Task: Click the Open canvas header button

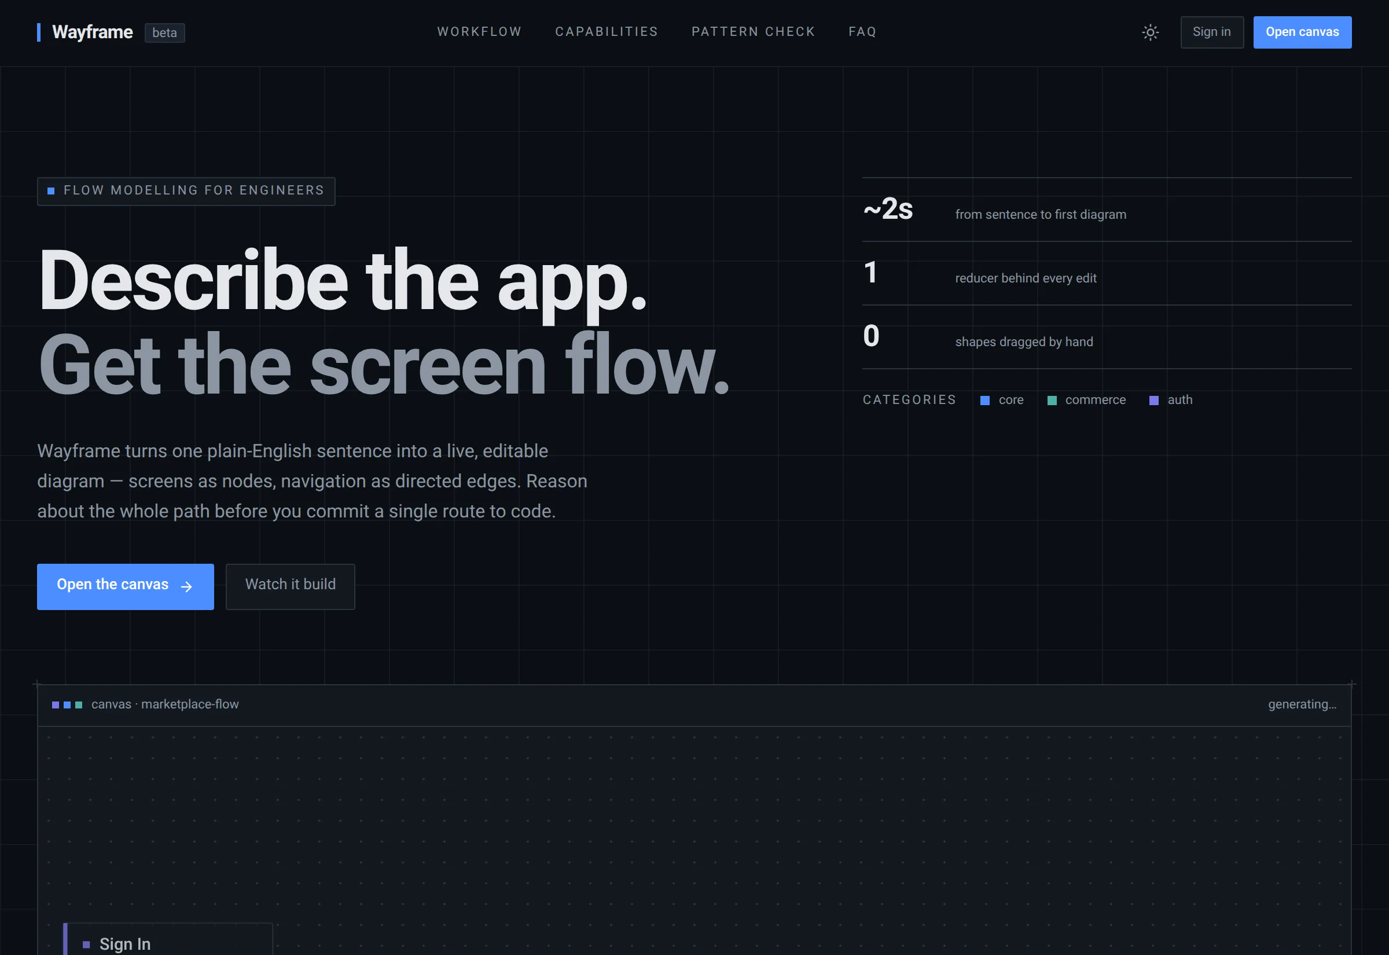Action: tap(1302, 32)
